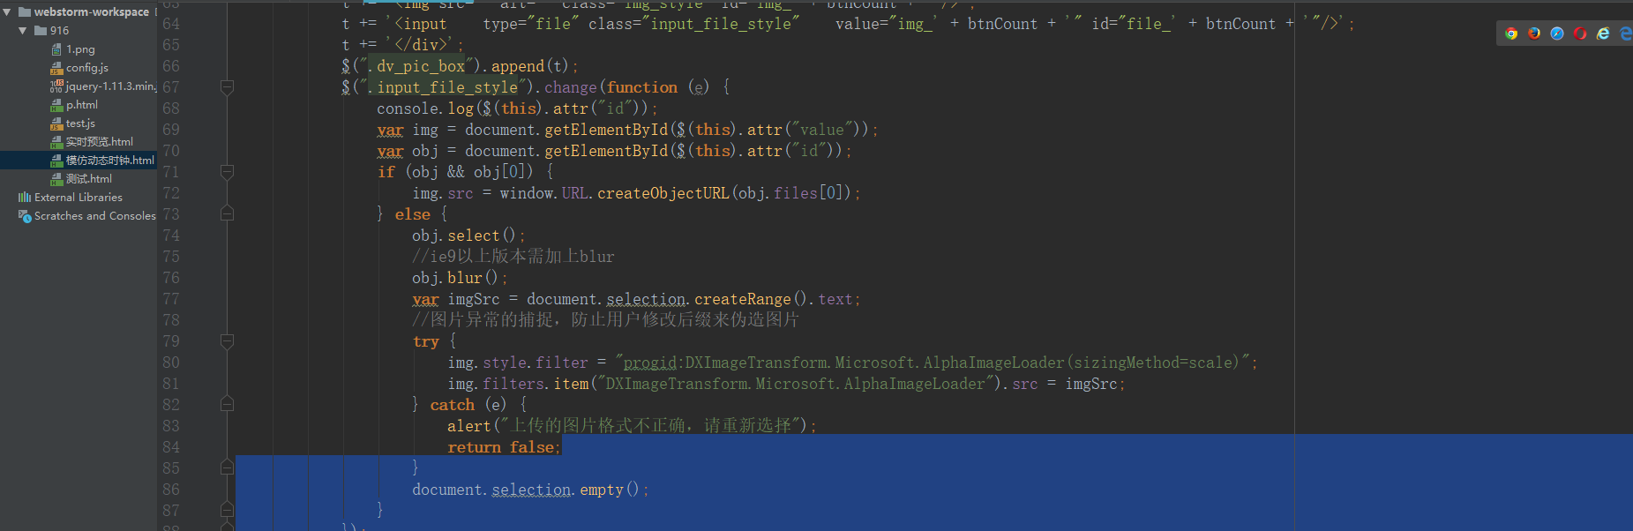
Task: Fold the catch block at line 82
Action: [x=227, y=405]
